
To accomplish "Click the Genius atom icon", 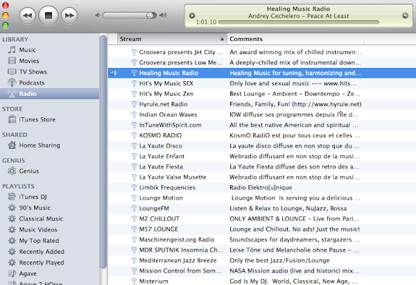I will (x=12, y=171).
